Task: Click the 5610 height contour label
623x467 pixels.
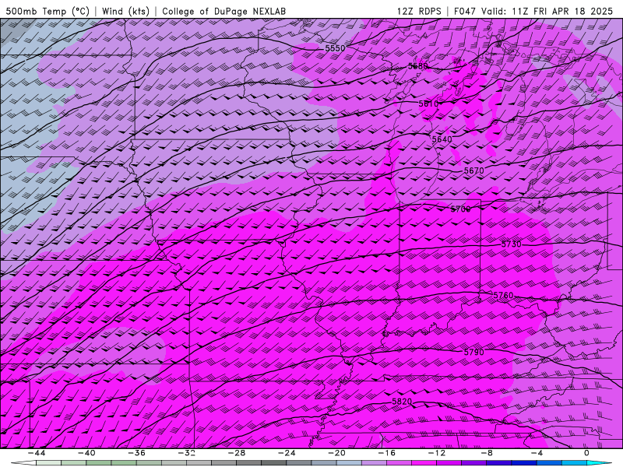Action: 428,104
